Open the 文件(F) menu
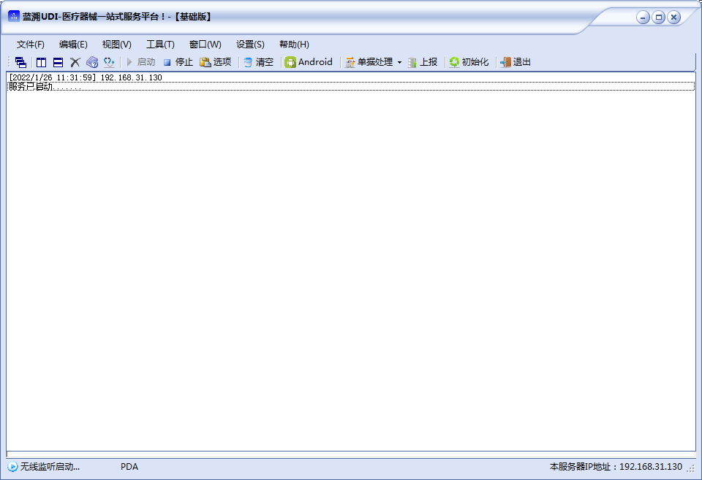 pos(31,45)
